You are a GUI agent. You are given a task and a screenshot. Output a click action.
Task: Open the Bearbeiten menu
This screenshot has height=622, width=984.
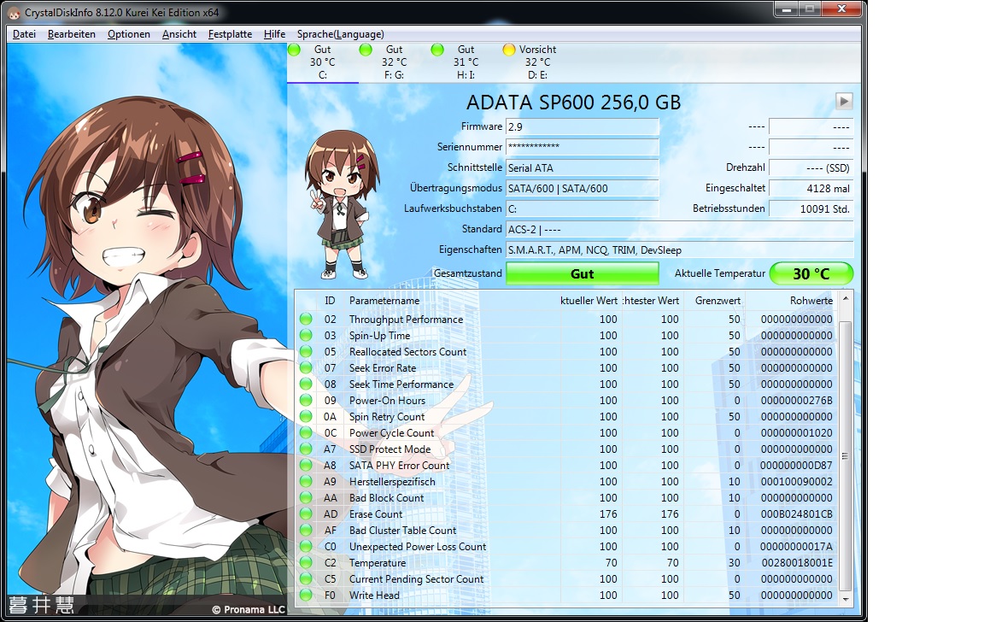(72, 34)
